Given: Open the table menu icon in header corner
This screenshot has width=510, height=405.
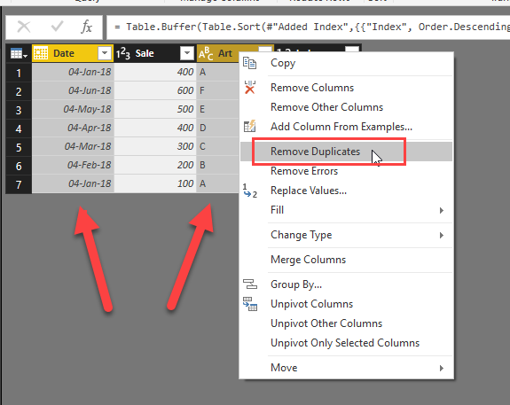Looking at the screenshot, I should click(19, 53).
